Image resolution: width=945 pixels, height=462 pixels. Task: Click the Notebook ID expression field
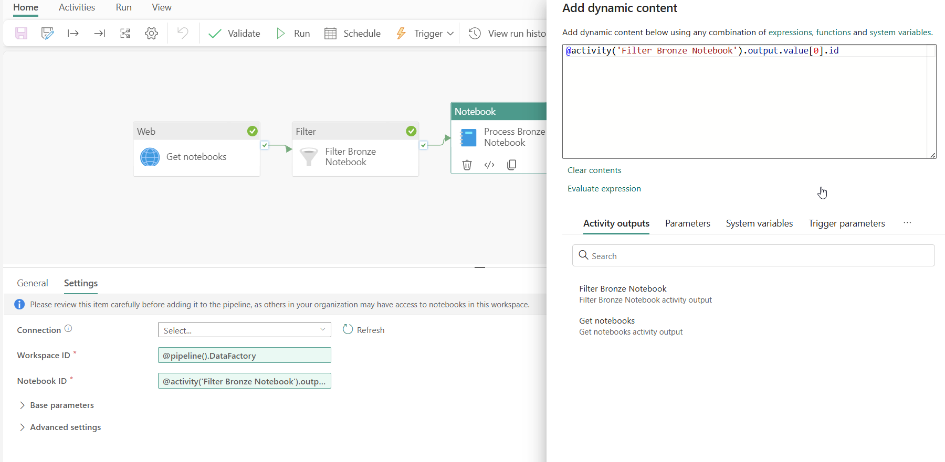pos(245,381)
